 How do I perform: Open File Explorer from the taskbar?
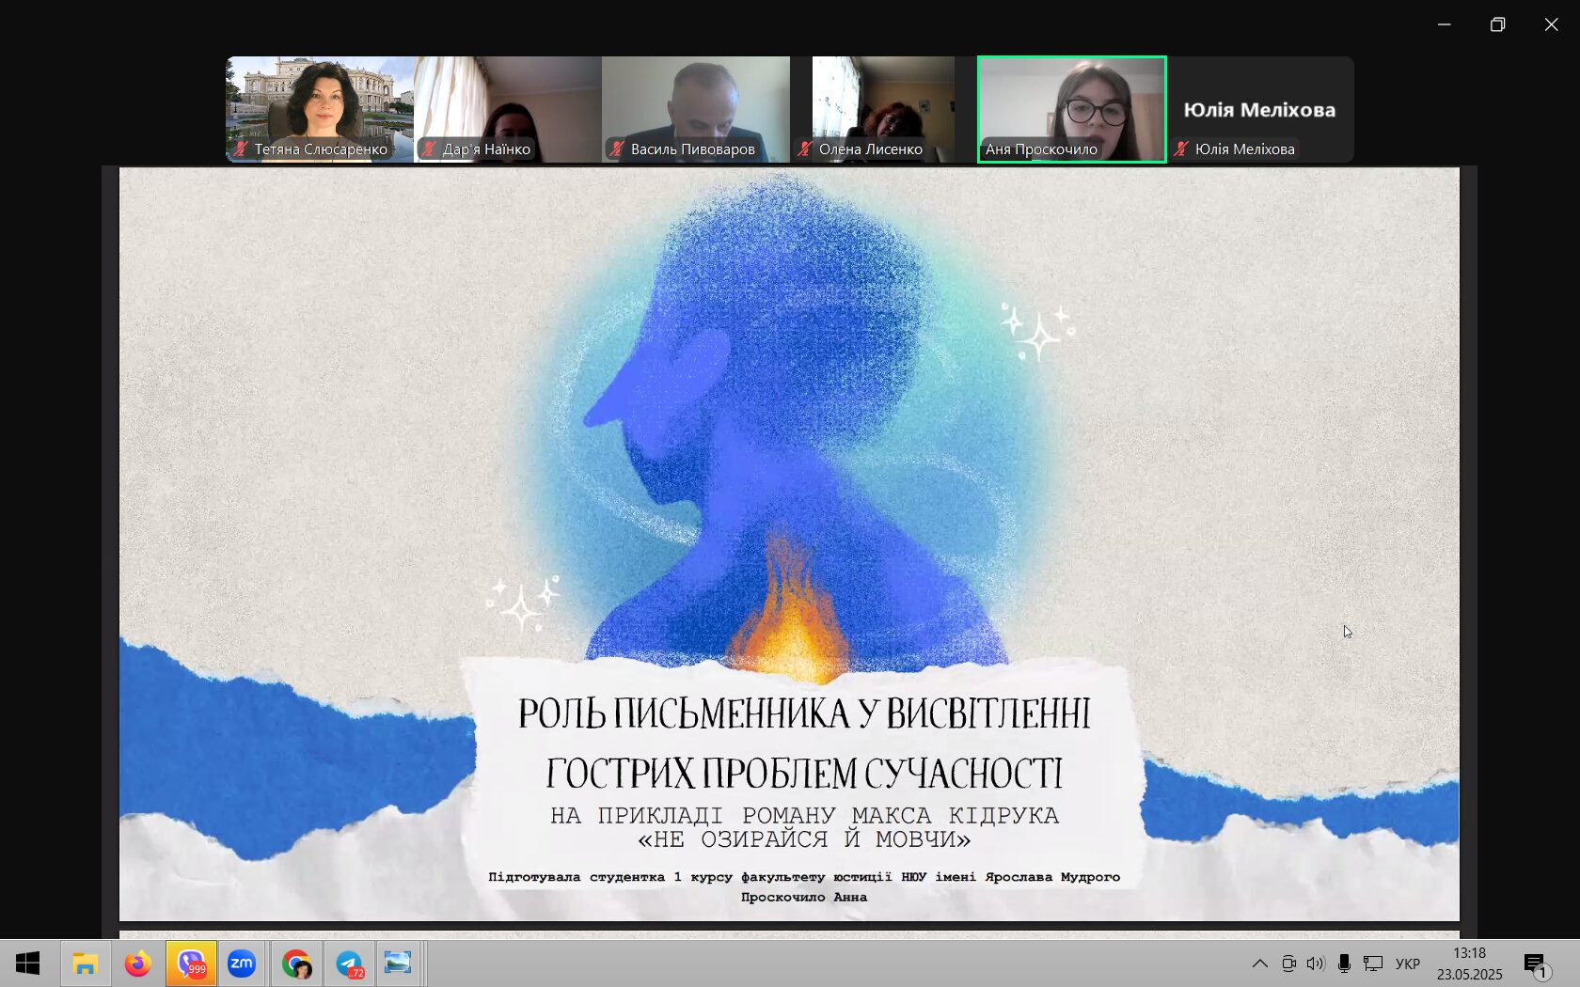pos(86,963)
